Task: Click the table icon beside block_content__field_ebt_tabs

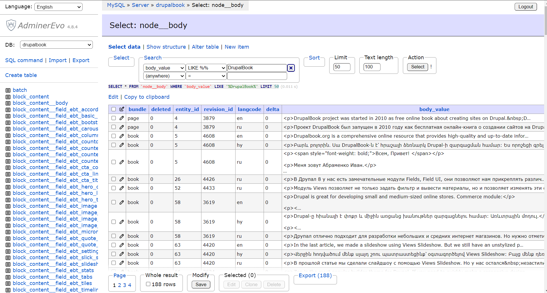Action: [x=8, y=277]
